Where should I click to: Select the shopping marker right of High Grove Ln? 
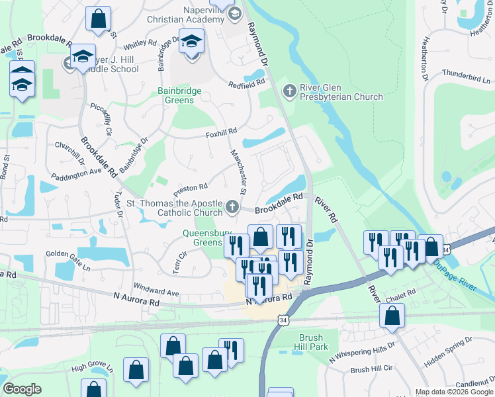[136, 372]
